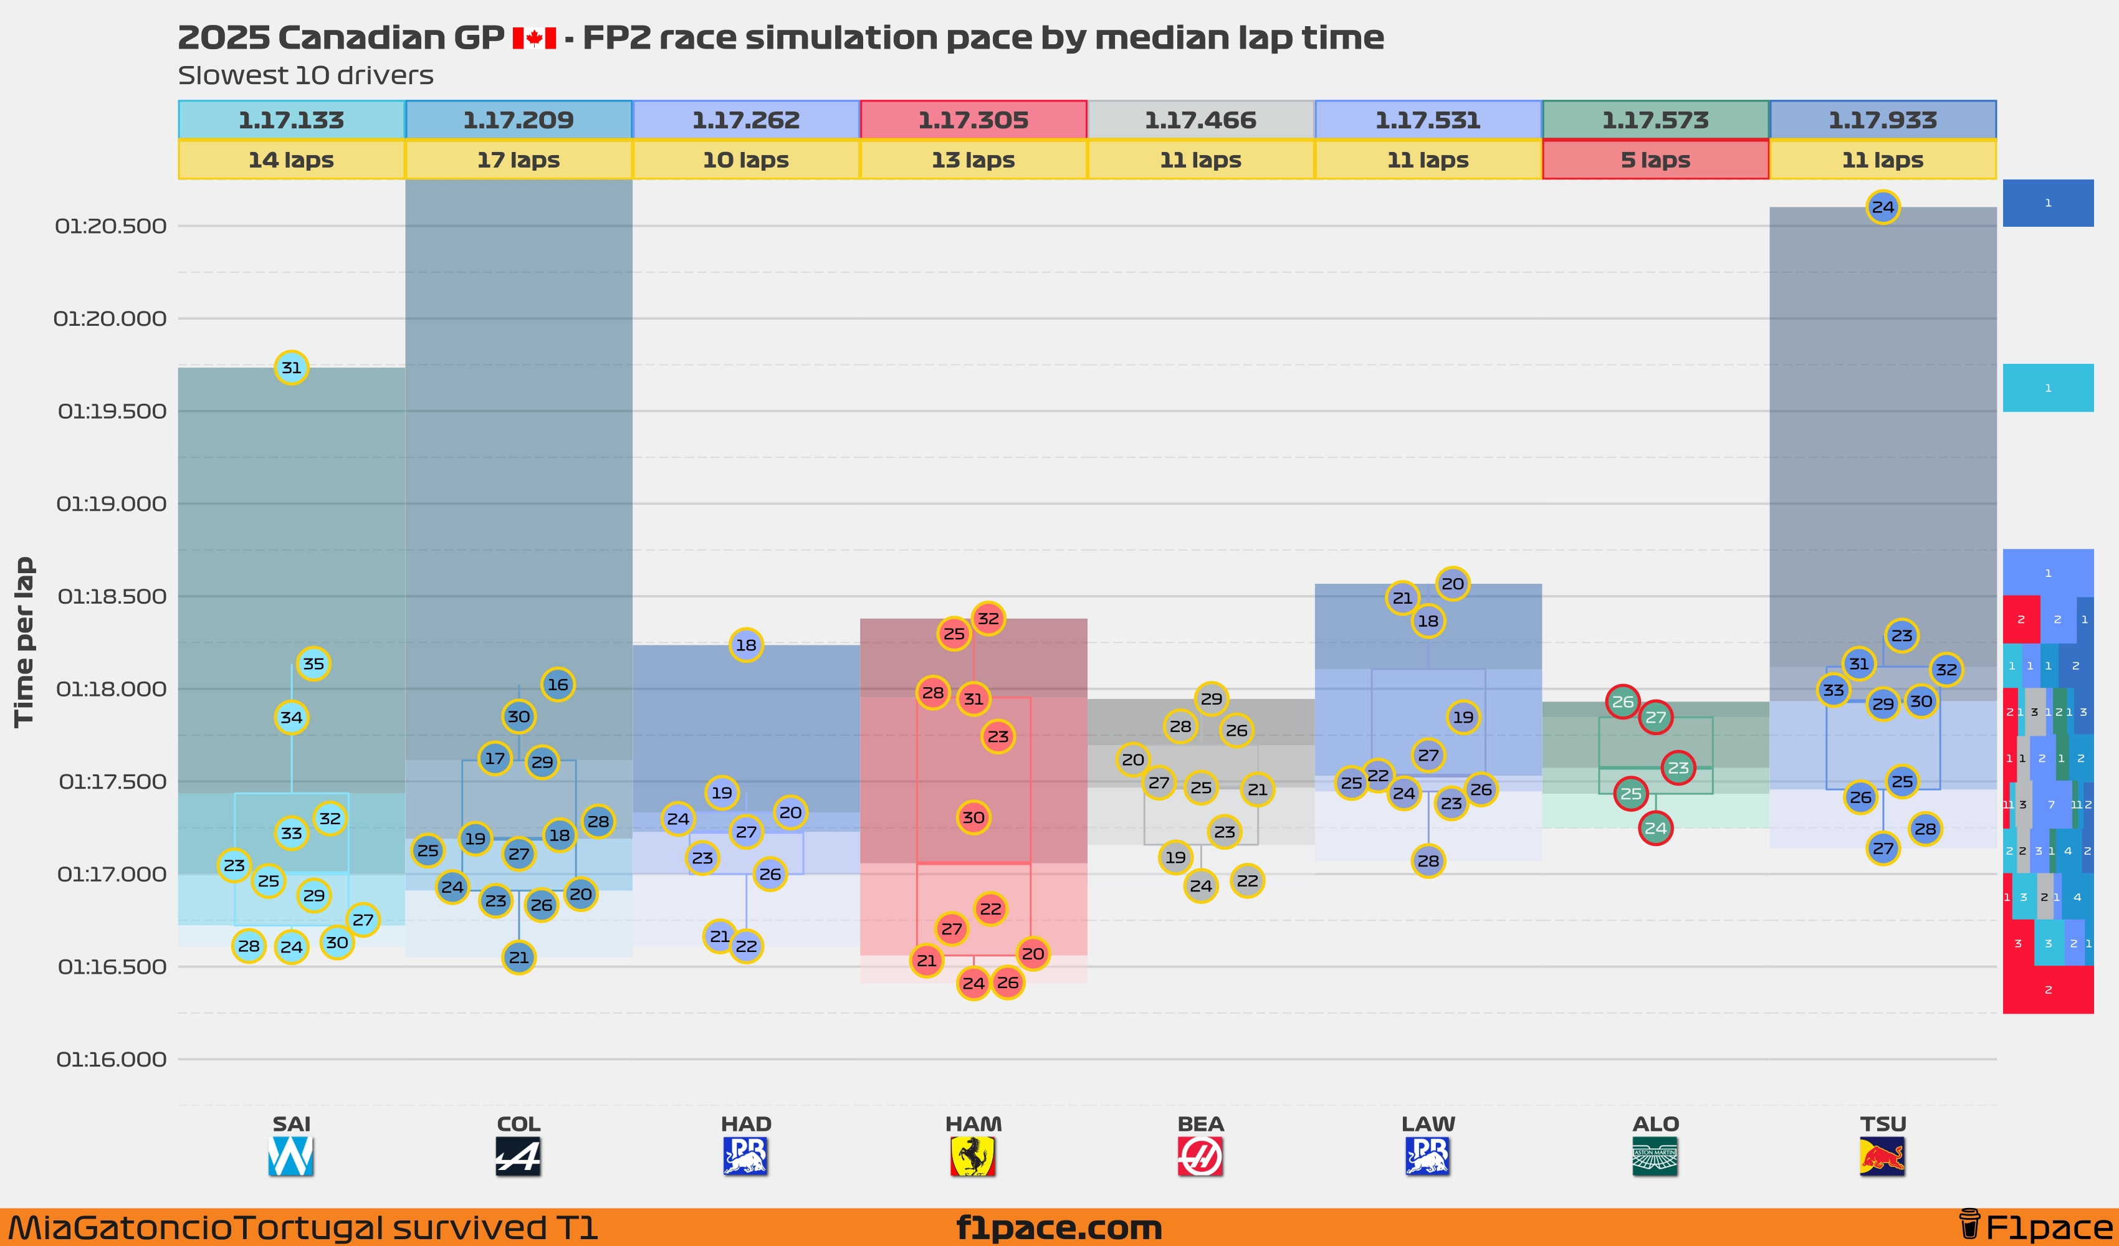Click the red histogram block at bottom
This screenshot has height=1246, width=2119.
[x=2047, y=989]
